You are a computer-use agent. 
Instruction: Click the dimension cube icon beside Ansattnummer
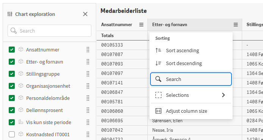point(21,50)
